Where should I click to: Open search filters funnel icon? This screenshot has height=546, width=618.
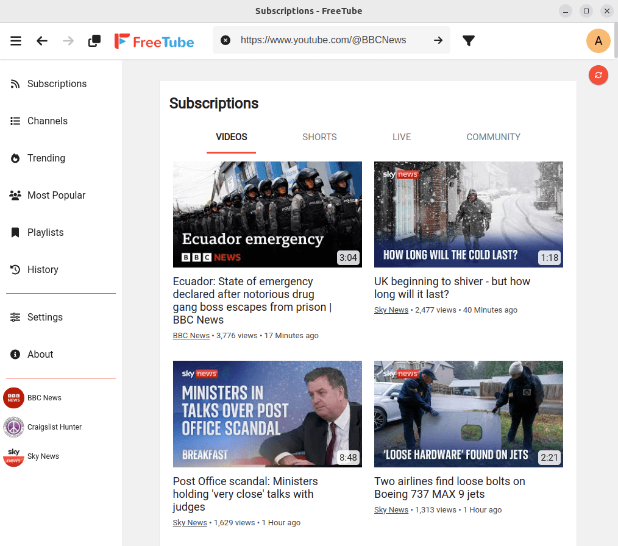click(469, 41)
